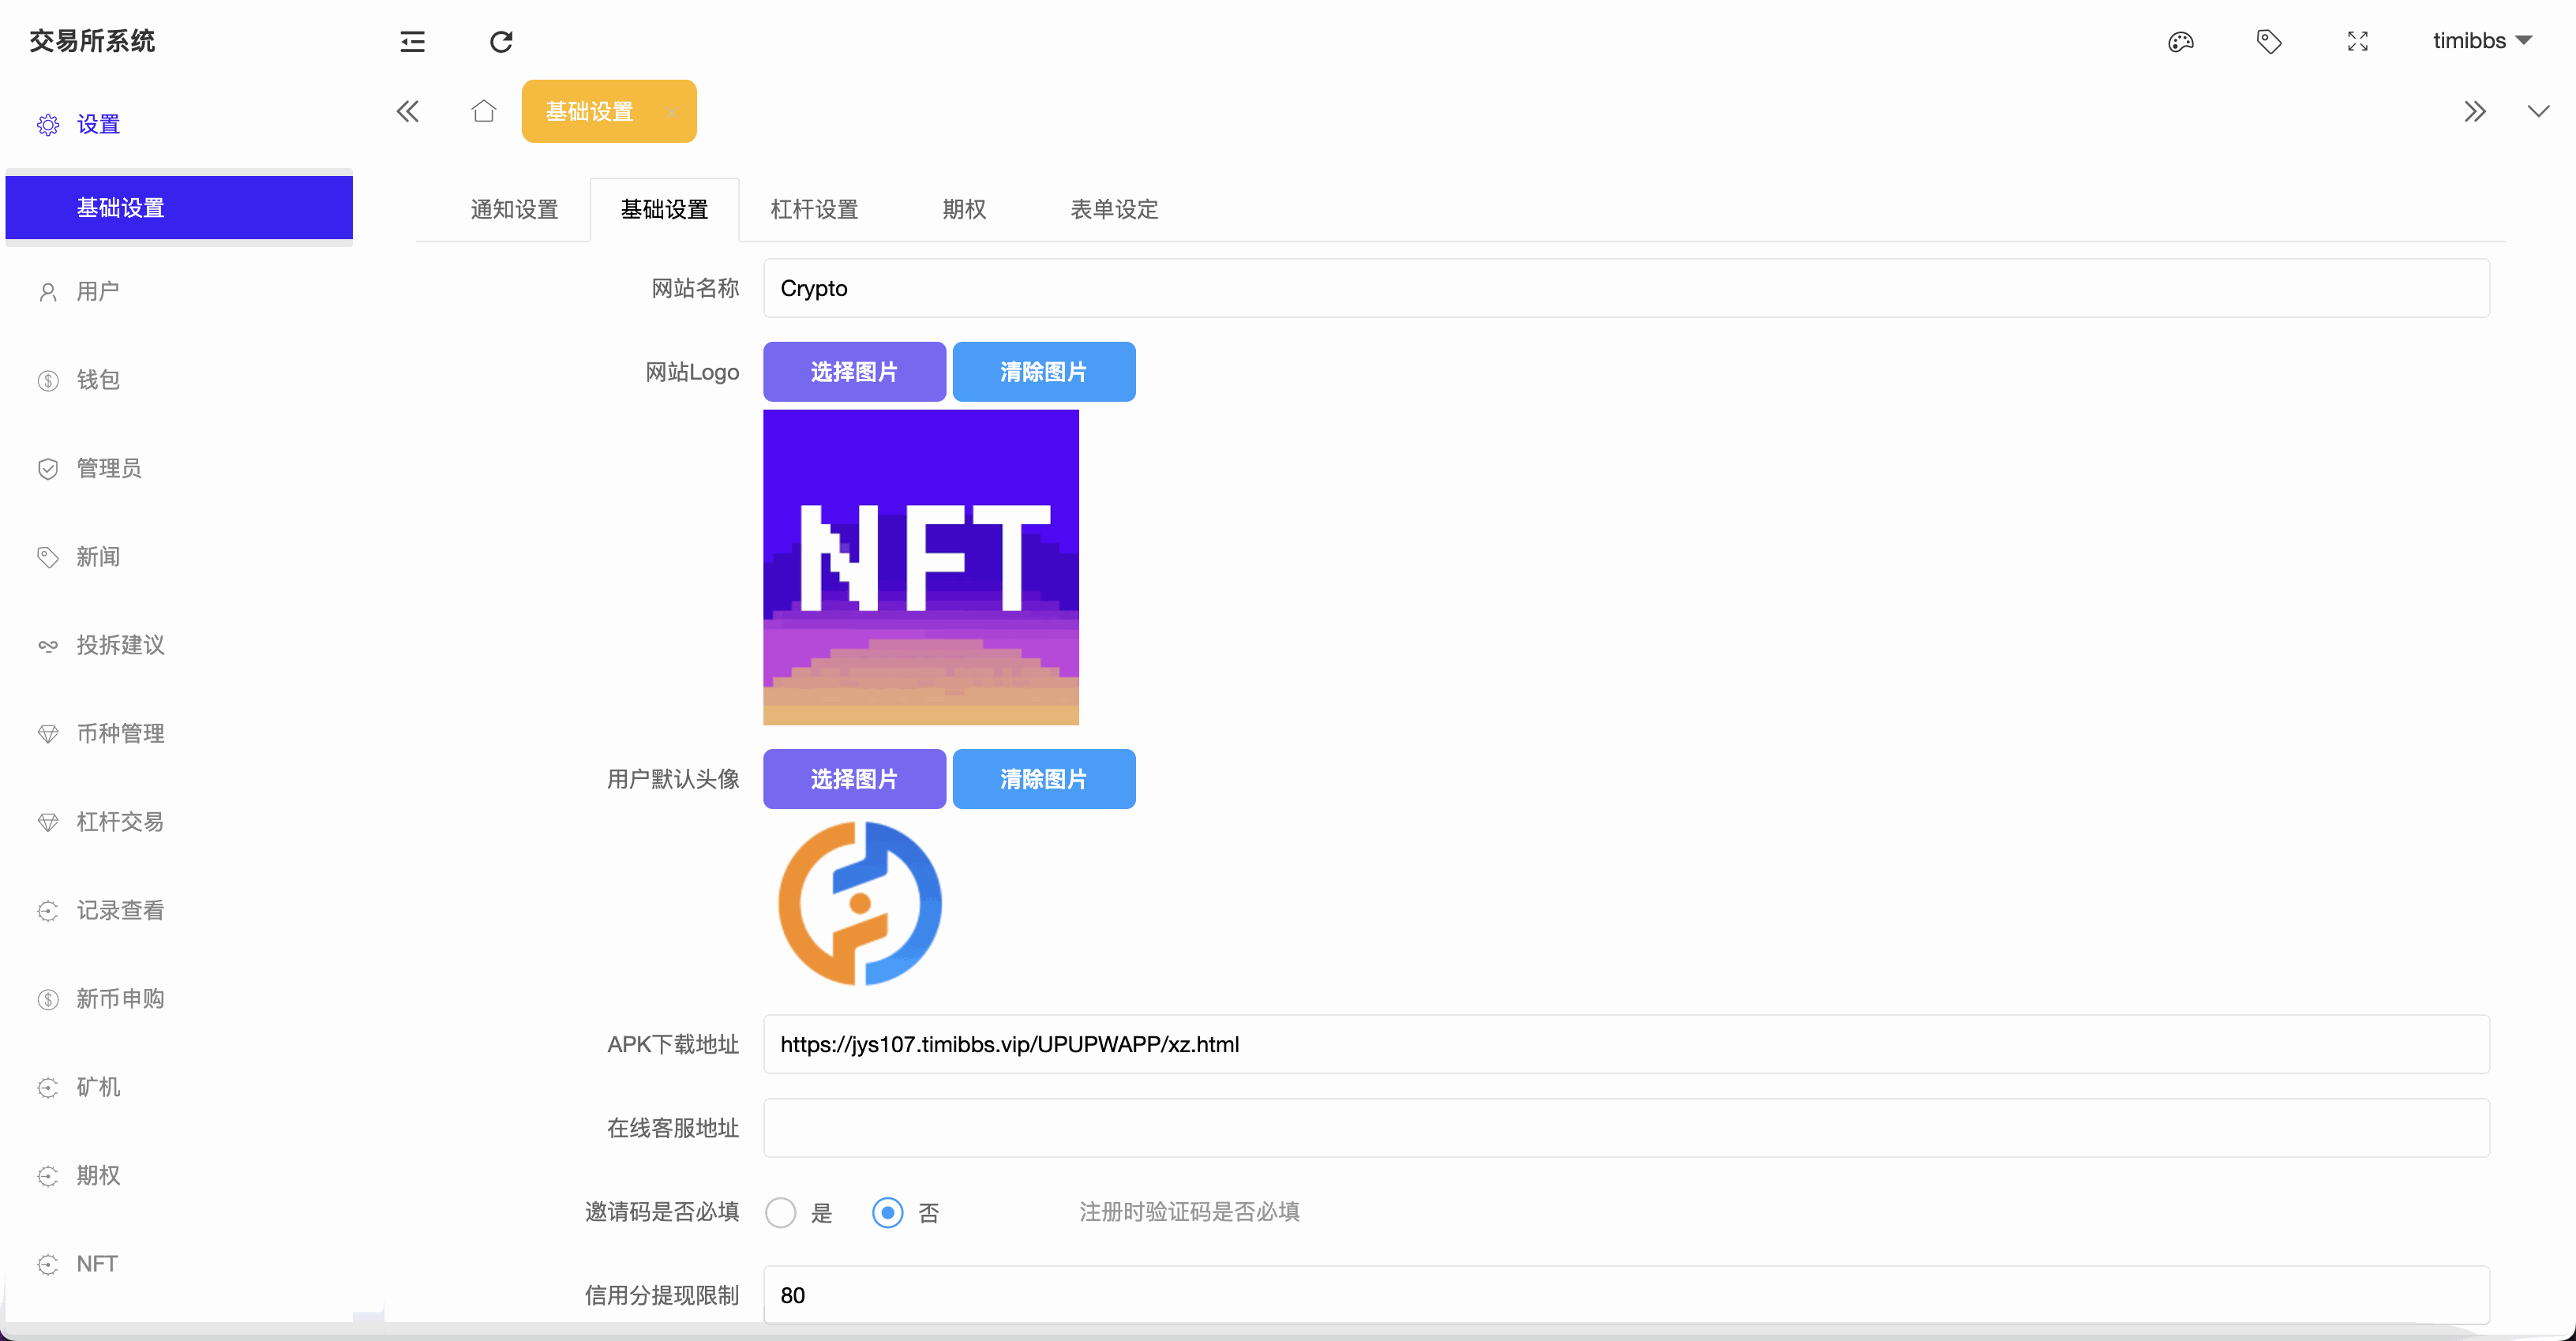Open the theme palette settings

coord(2181,42)
